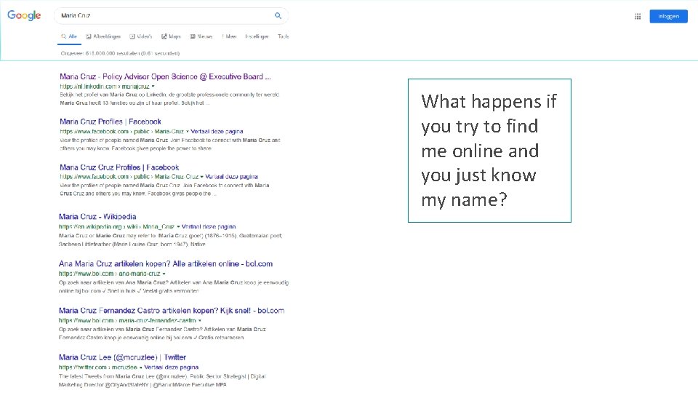Click the Nieuws tab's newspaper icon

coord(193,36)
